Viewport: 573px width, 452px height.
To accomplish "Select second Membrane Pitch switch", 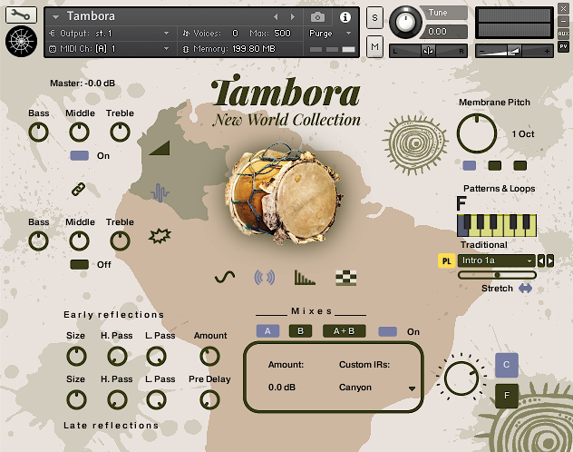I will tap(495, 166).
